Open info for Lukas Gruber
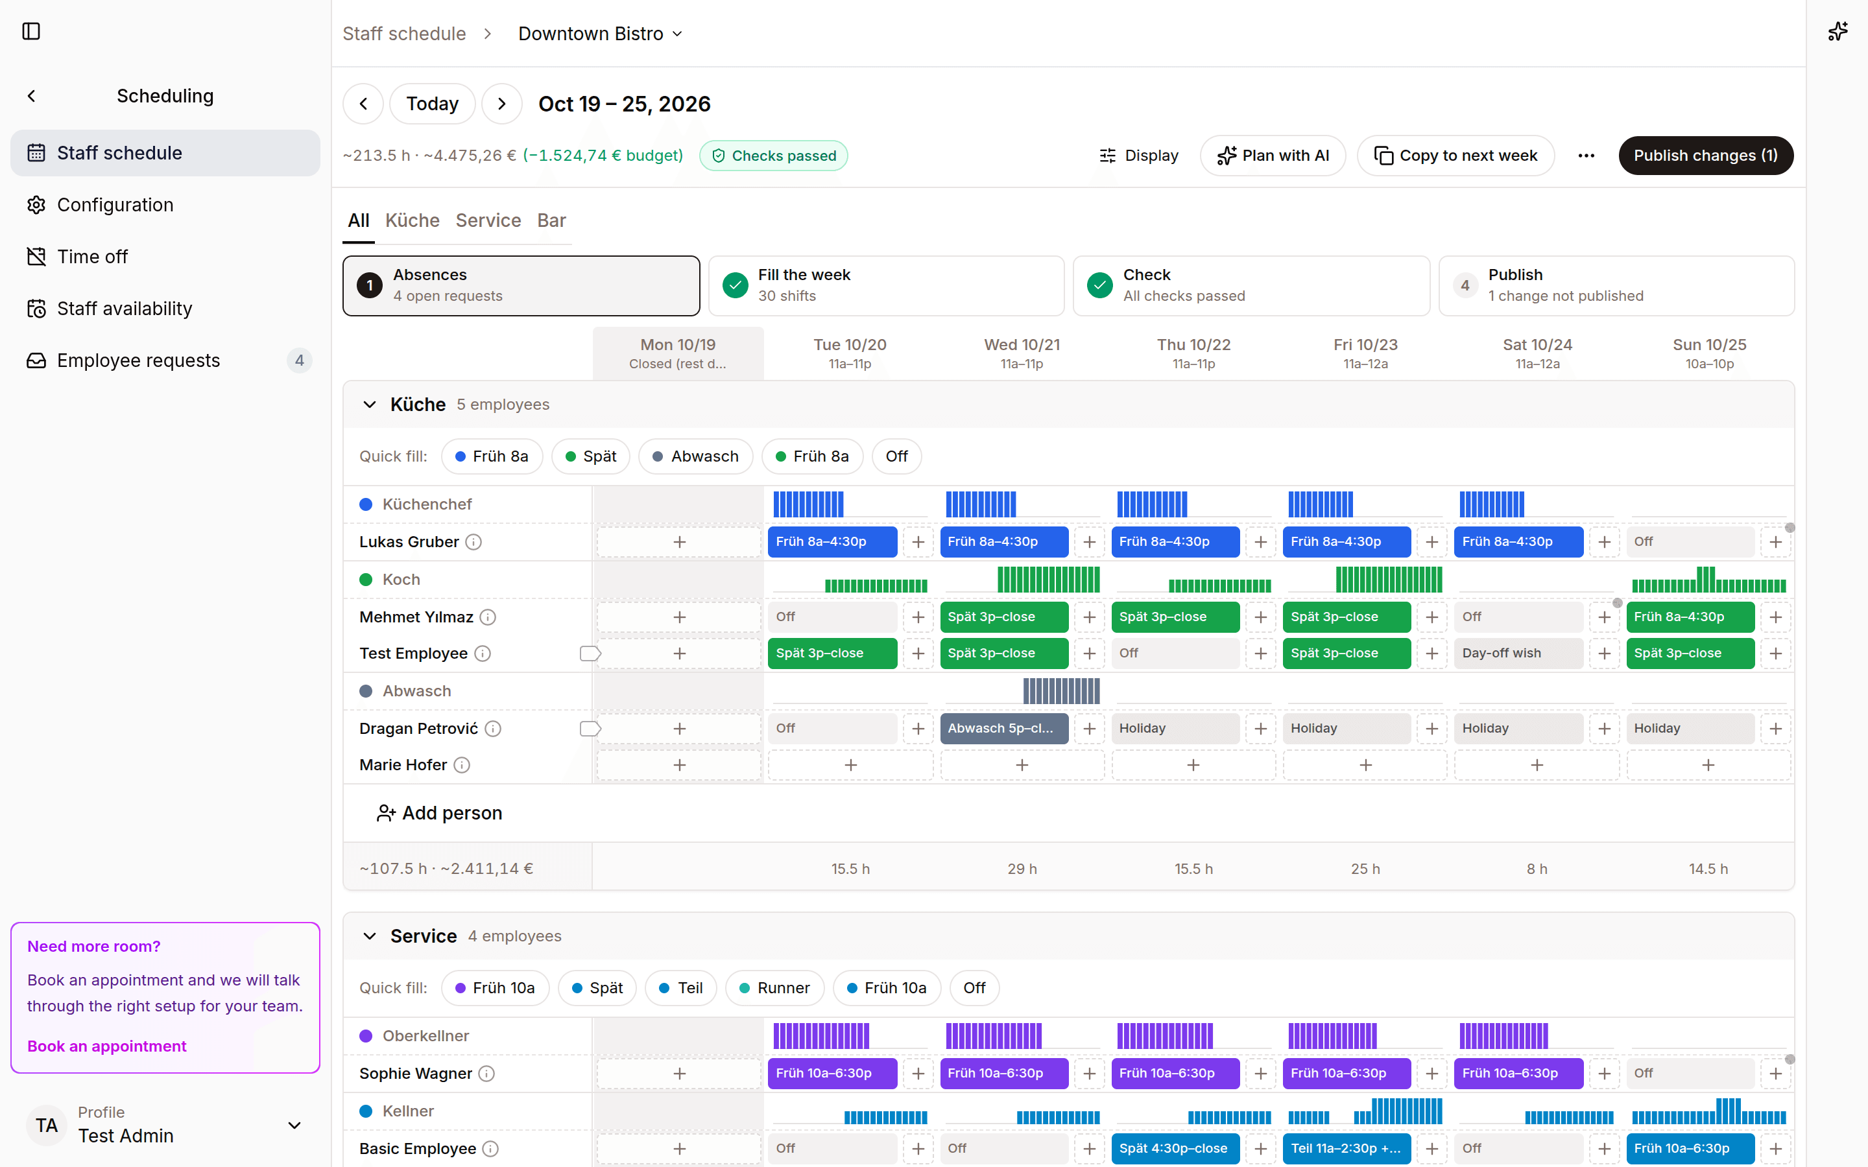This screenshot has width=1868, height=1167. (x=474, y=542)
